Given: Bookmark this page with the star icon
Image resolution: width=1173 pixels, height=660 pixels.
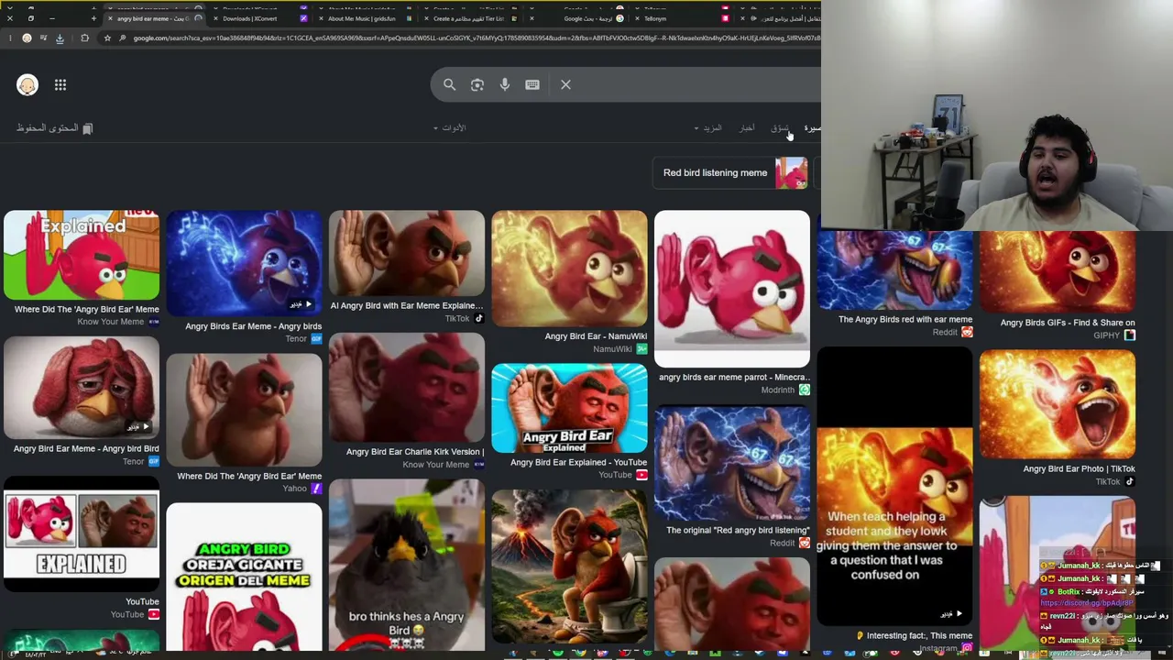Looking at the screenshot, I should click(107, 38).
